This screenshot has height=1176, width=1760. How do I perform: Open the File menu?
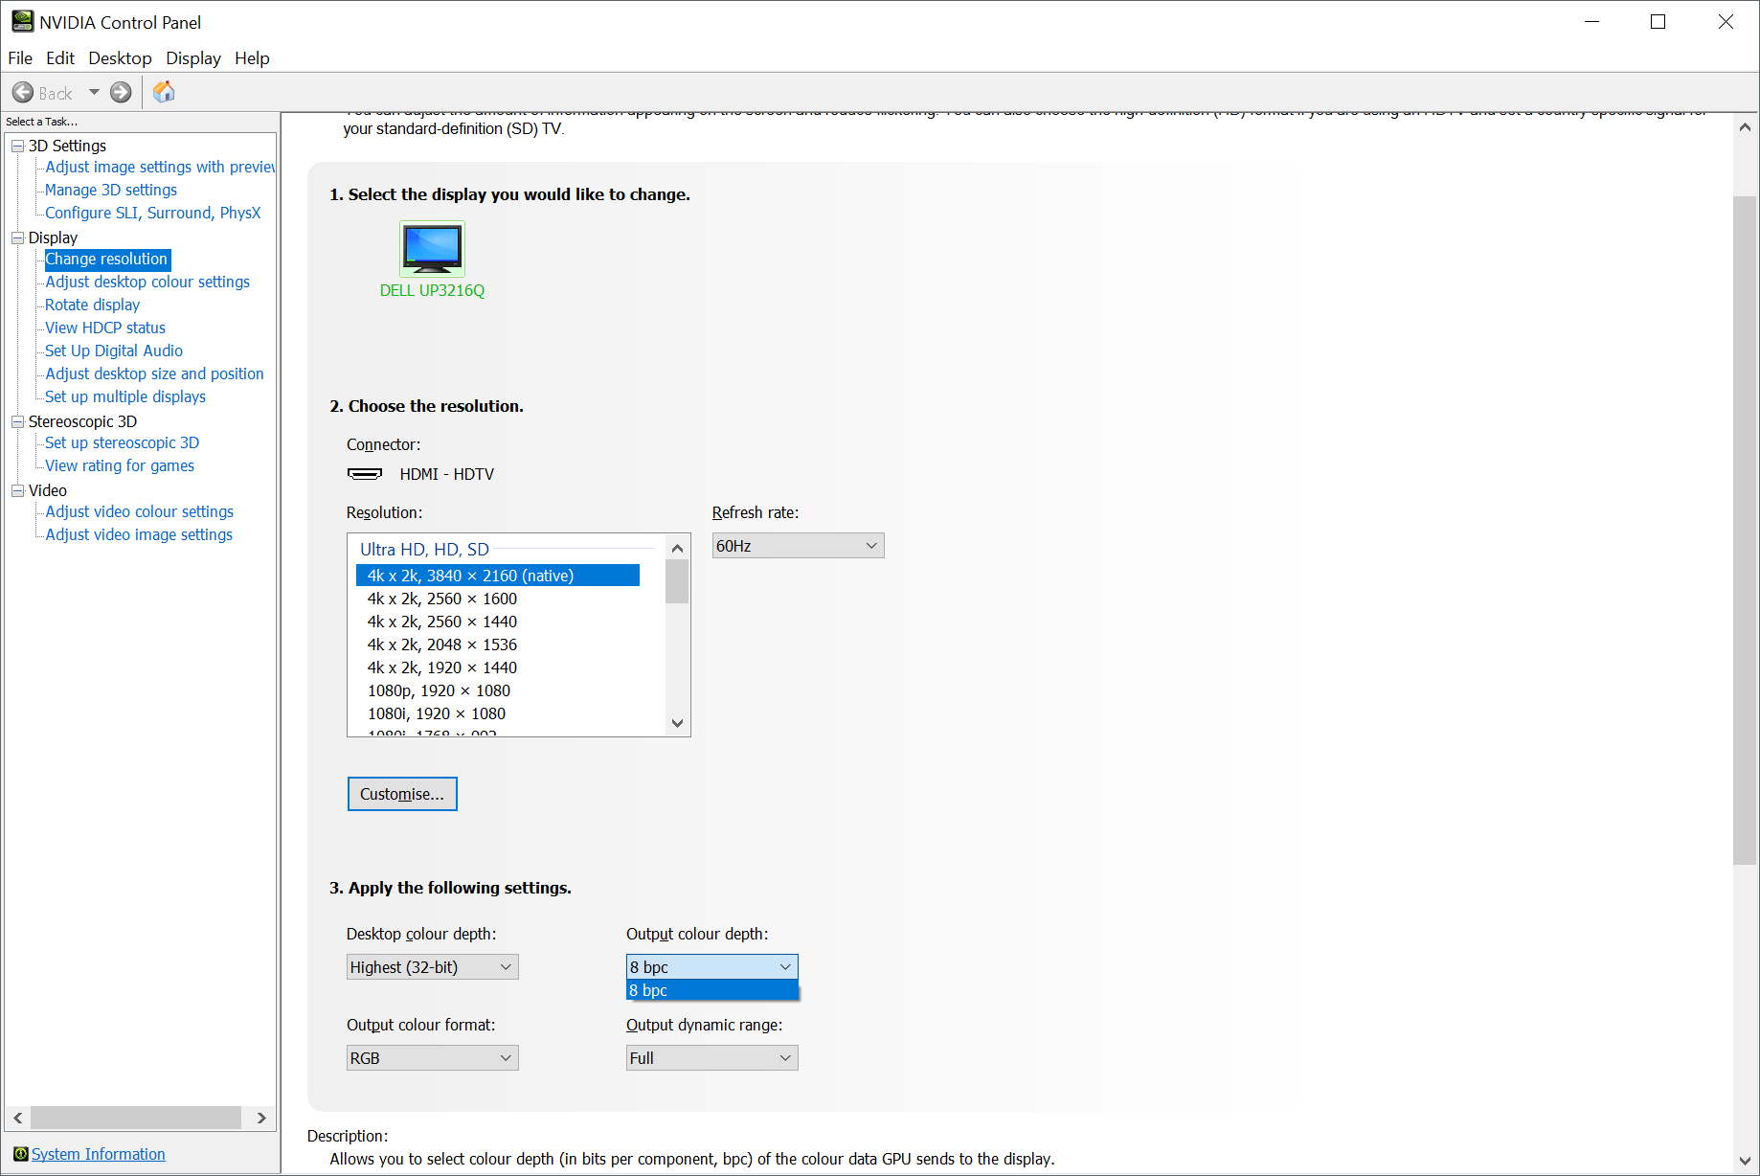20,58
